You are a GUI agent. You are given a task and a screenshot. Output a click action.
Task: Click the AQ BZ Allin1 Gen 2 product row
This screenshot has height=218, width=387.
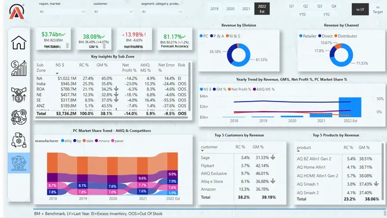pyautogui.click(x=338, y=159)
